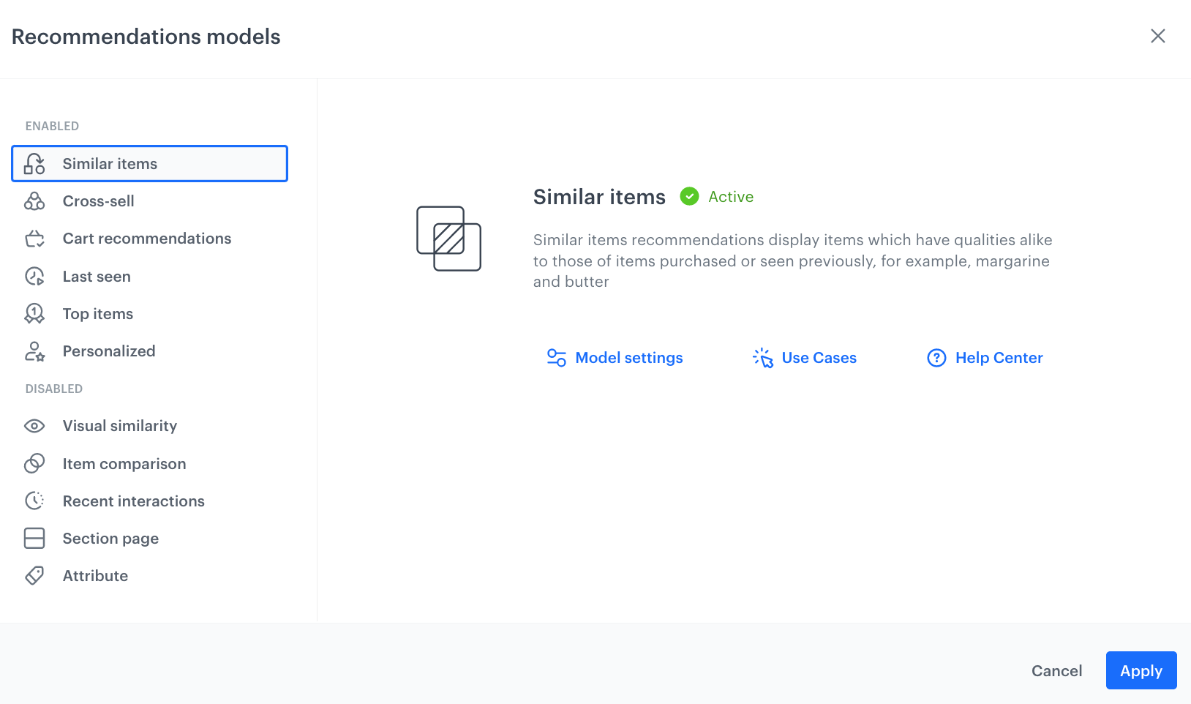1191x704 pixels.
Task: Click the Top items award icon
Action: click(34, 313)
